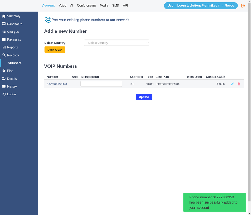The width and height of the screenshot is (251, 215).
Task: Open Reports in the sidebar
Action: click(12, 48)
